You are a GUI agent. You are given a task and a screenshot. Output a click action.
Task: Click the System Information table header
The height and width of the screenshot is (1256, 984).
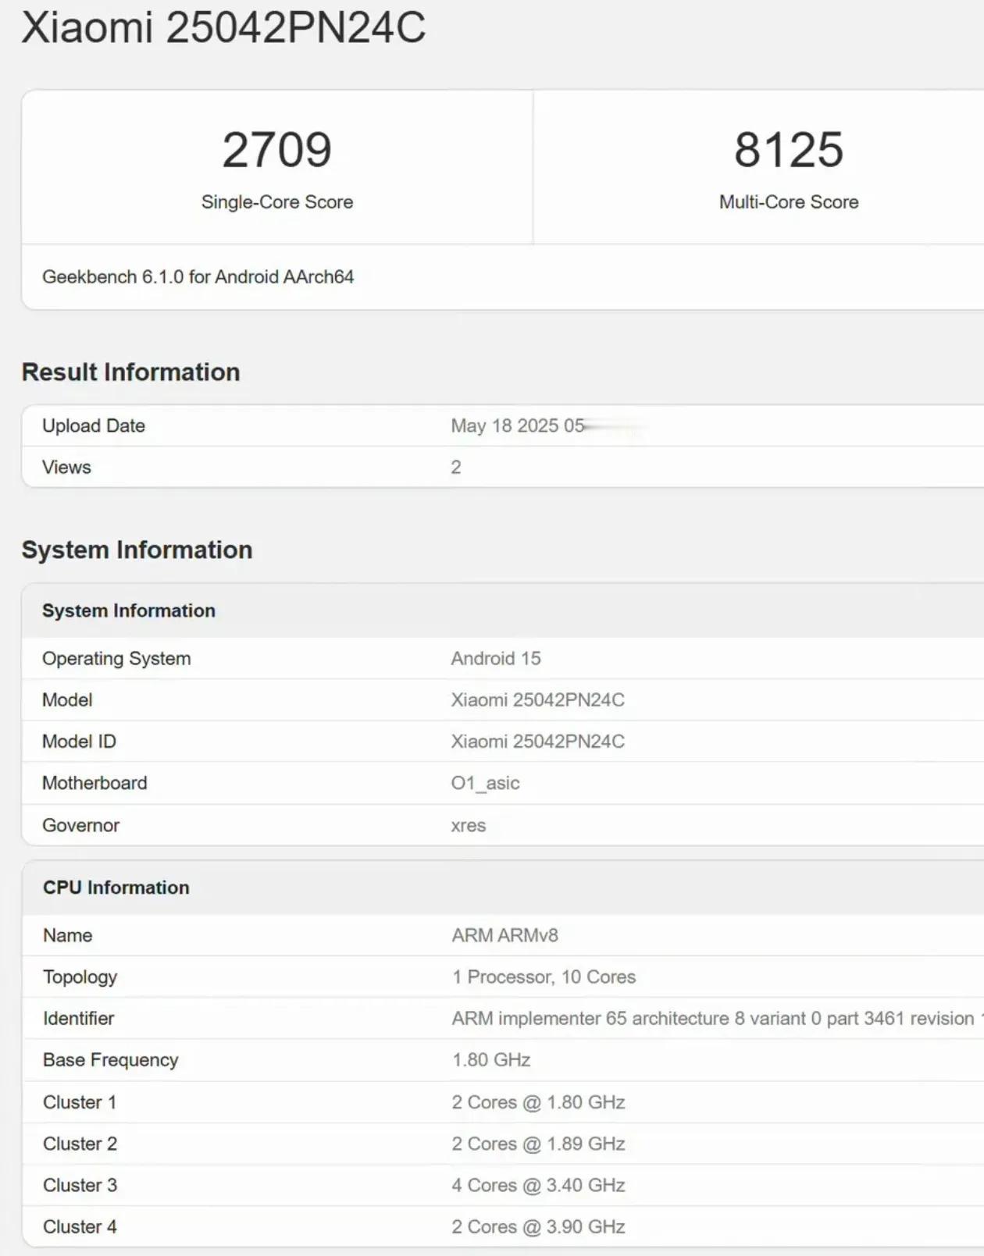[129, 610]
